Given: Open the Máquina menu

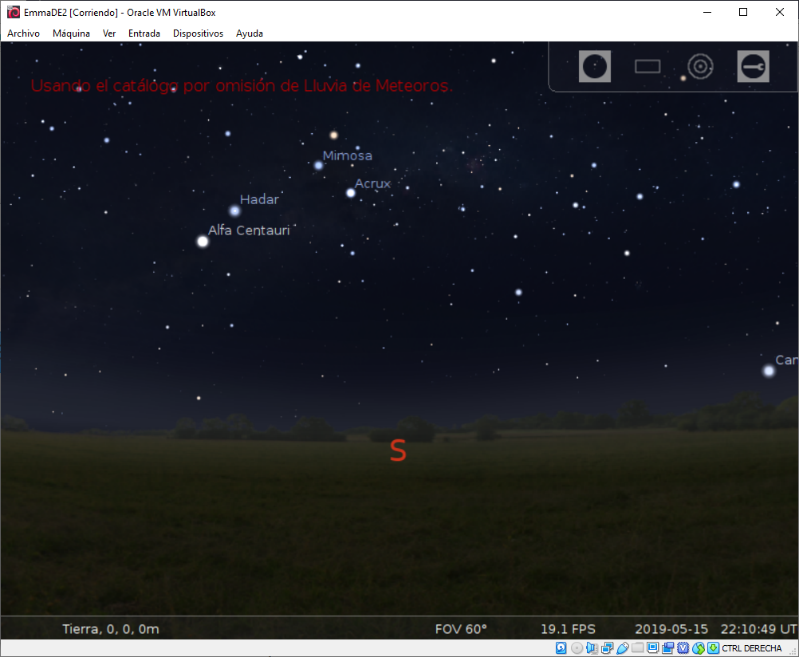Looking at the screenshot, I should coord(71,33).
